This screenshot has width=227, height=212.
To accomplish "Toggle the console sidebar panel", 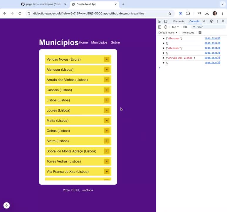I will 160,27.
